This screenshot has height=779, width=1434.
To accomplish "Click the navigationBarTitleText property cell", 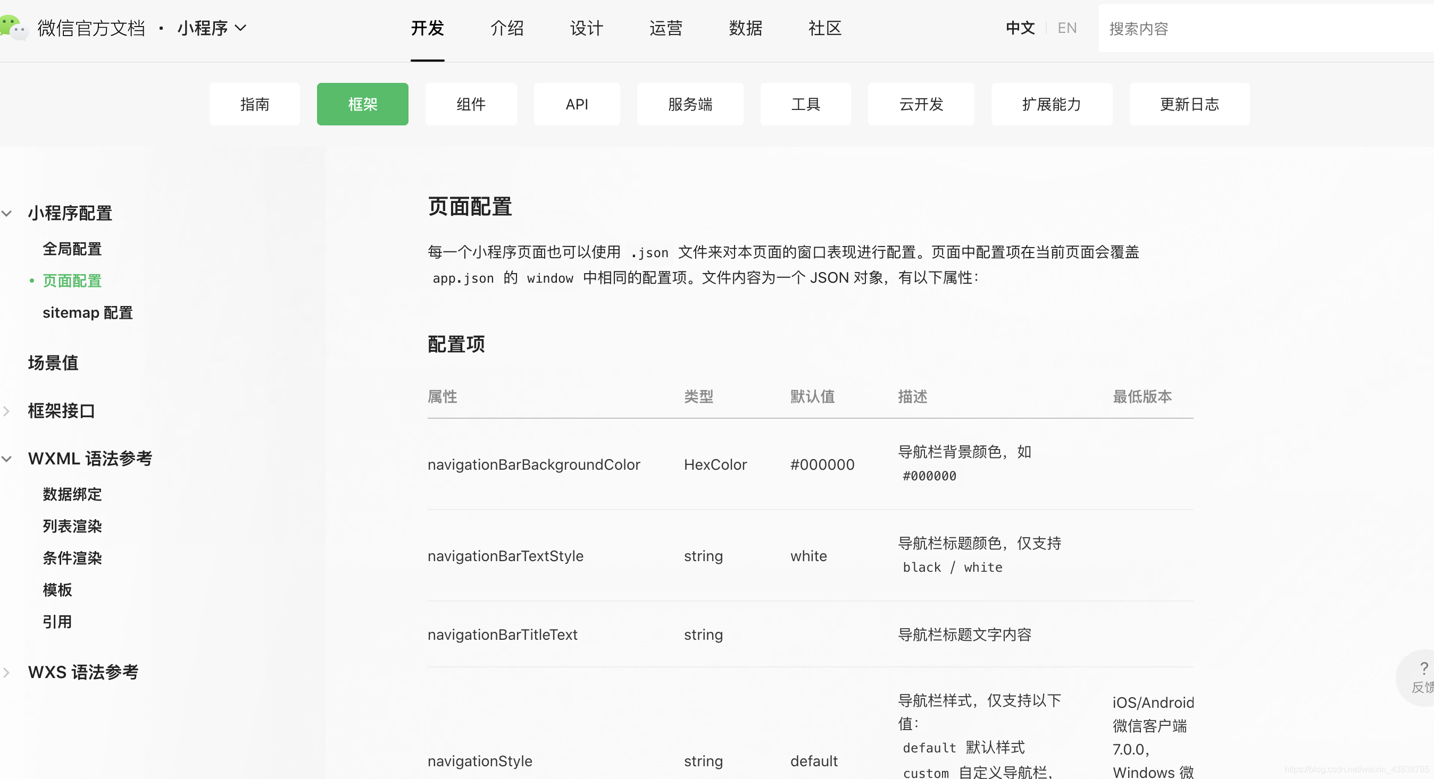I will (x=503, y=634).
